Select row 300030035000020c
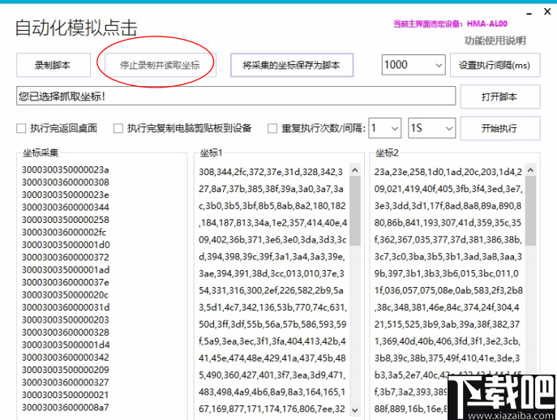The image size is (557, 420). coord(65,295)
